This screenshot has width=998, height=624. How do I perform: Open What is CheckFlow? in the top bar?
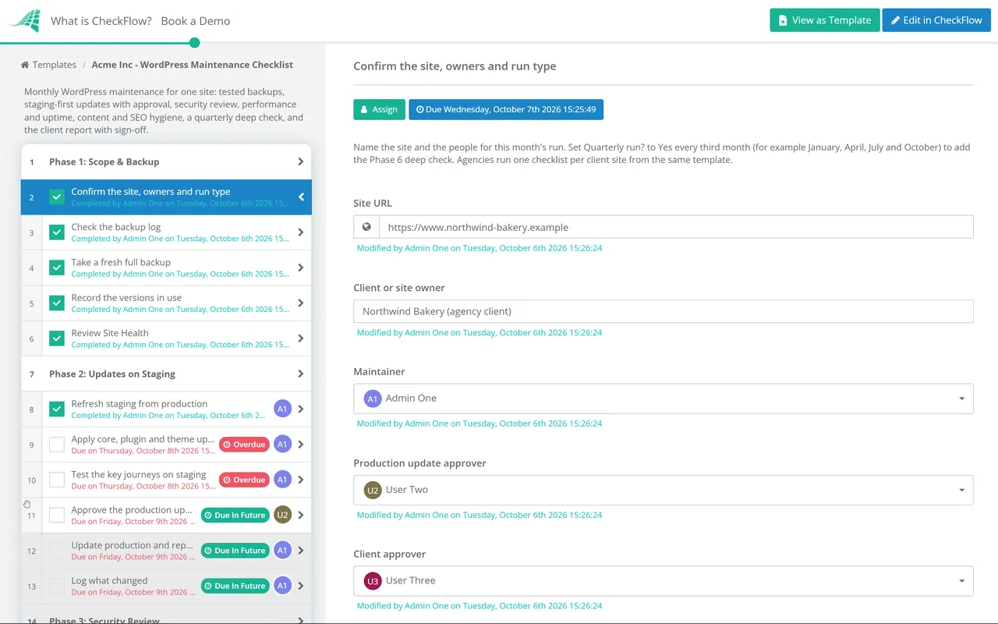coord(101,21)
